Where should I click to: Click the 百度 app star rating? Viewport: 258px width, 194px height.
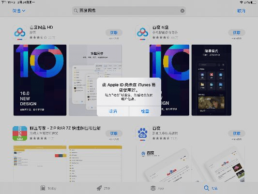point(161,138)
